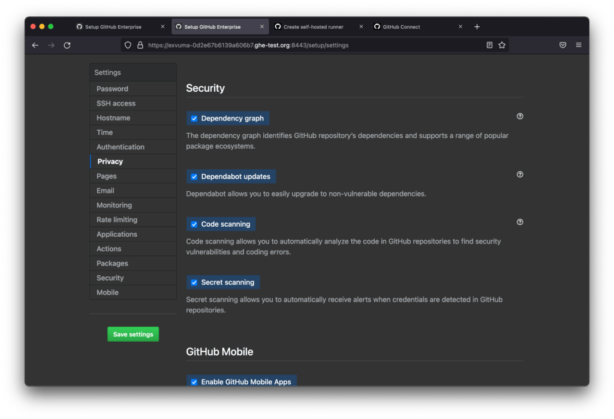Click the padlock site security icon
The image size is (614, 419).
(140, 46)
